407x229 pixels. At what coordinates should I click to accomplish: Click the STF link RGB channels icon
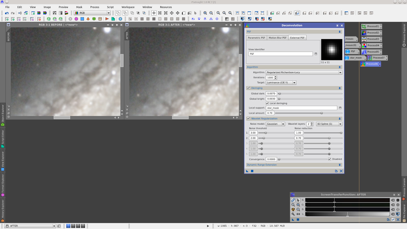[x=293, y=200]
